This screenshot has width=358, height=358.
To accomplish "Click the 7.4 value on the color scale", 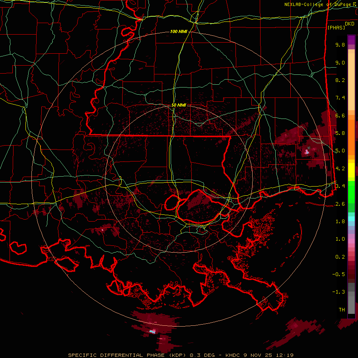I will 340,98.
